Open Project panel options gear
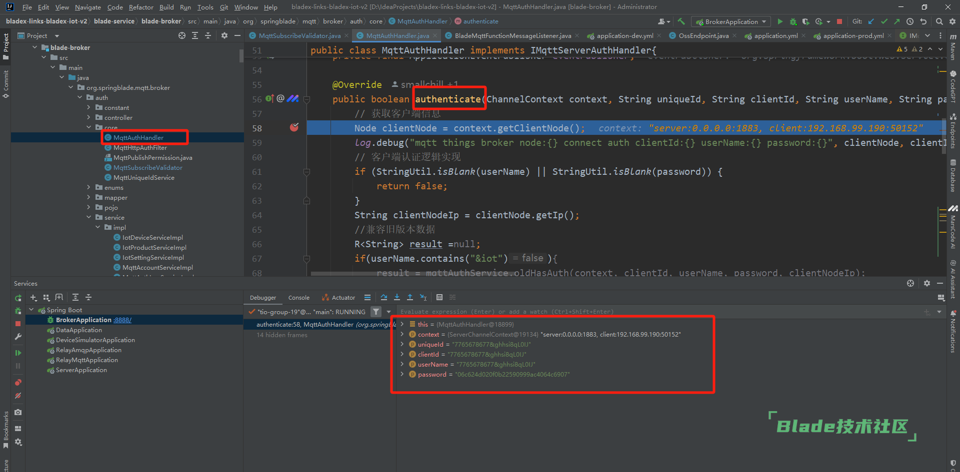 coord(224,35)
